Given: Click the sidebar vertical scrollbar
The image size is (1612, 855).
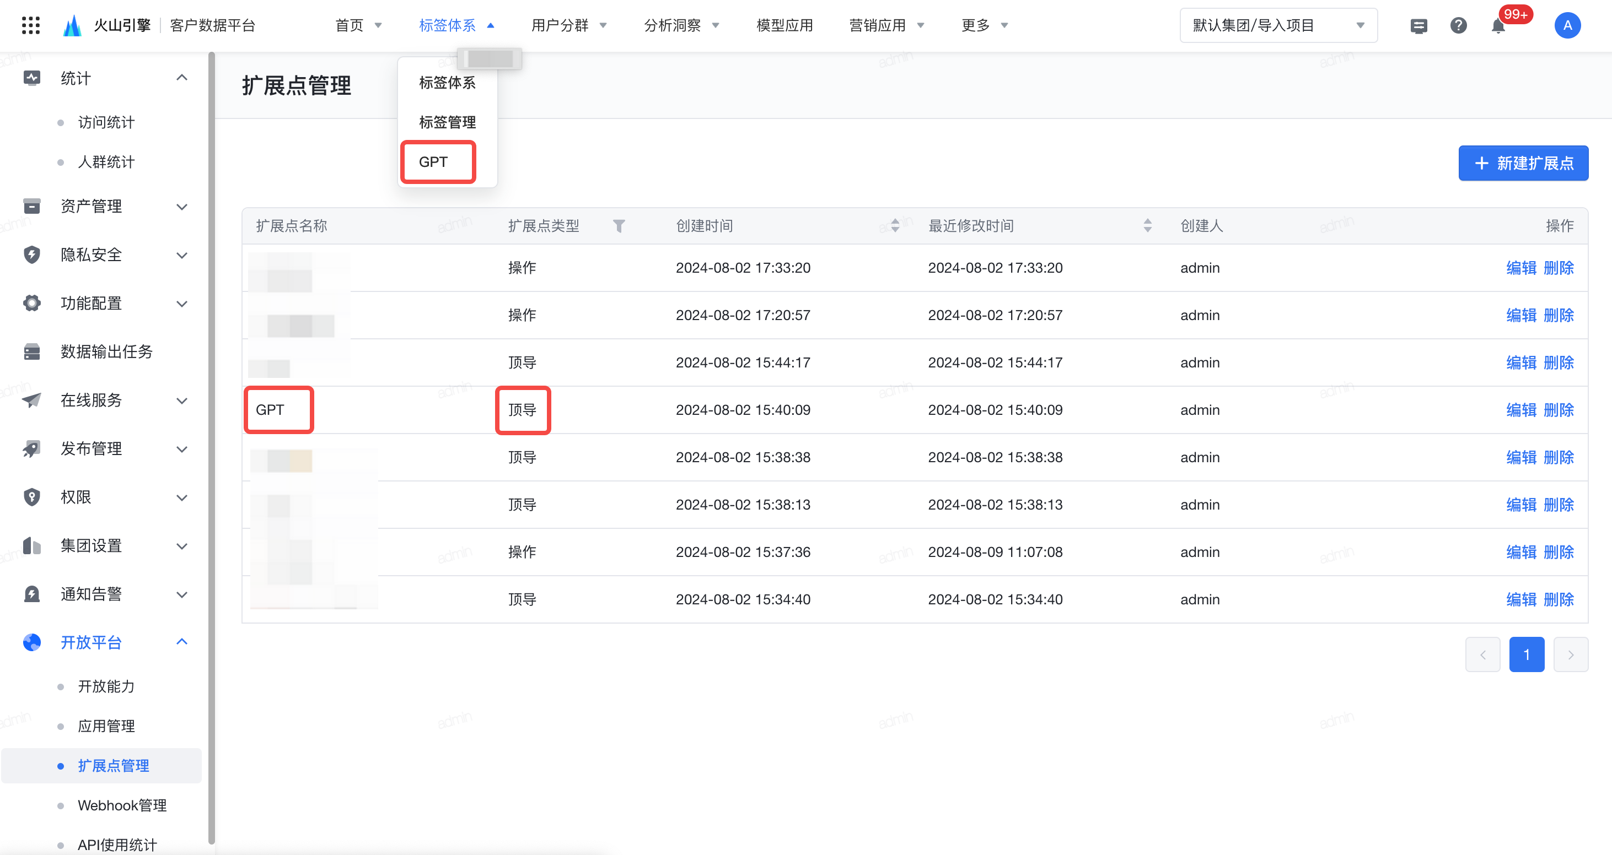Looking at the screenshot, I should [x=212, y=447].
